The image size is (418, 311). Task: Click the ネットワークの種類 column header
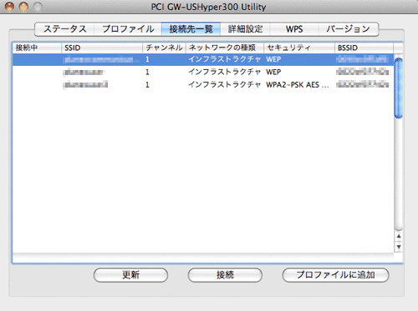click(225, 48)
